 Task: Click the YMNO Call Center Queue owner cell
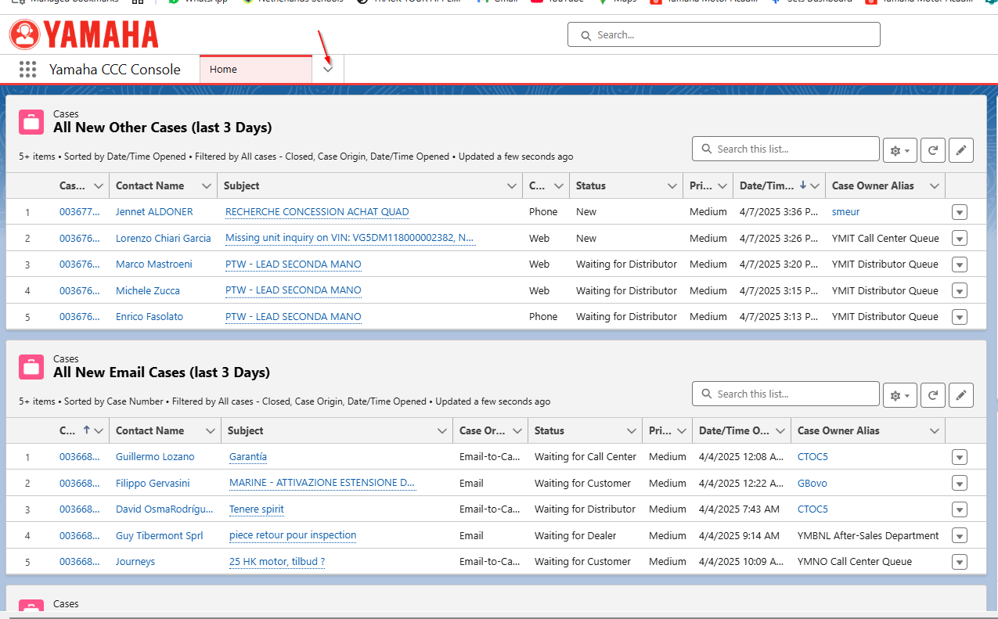[855, 561]
